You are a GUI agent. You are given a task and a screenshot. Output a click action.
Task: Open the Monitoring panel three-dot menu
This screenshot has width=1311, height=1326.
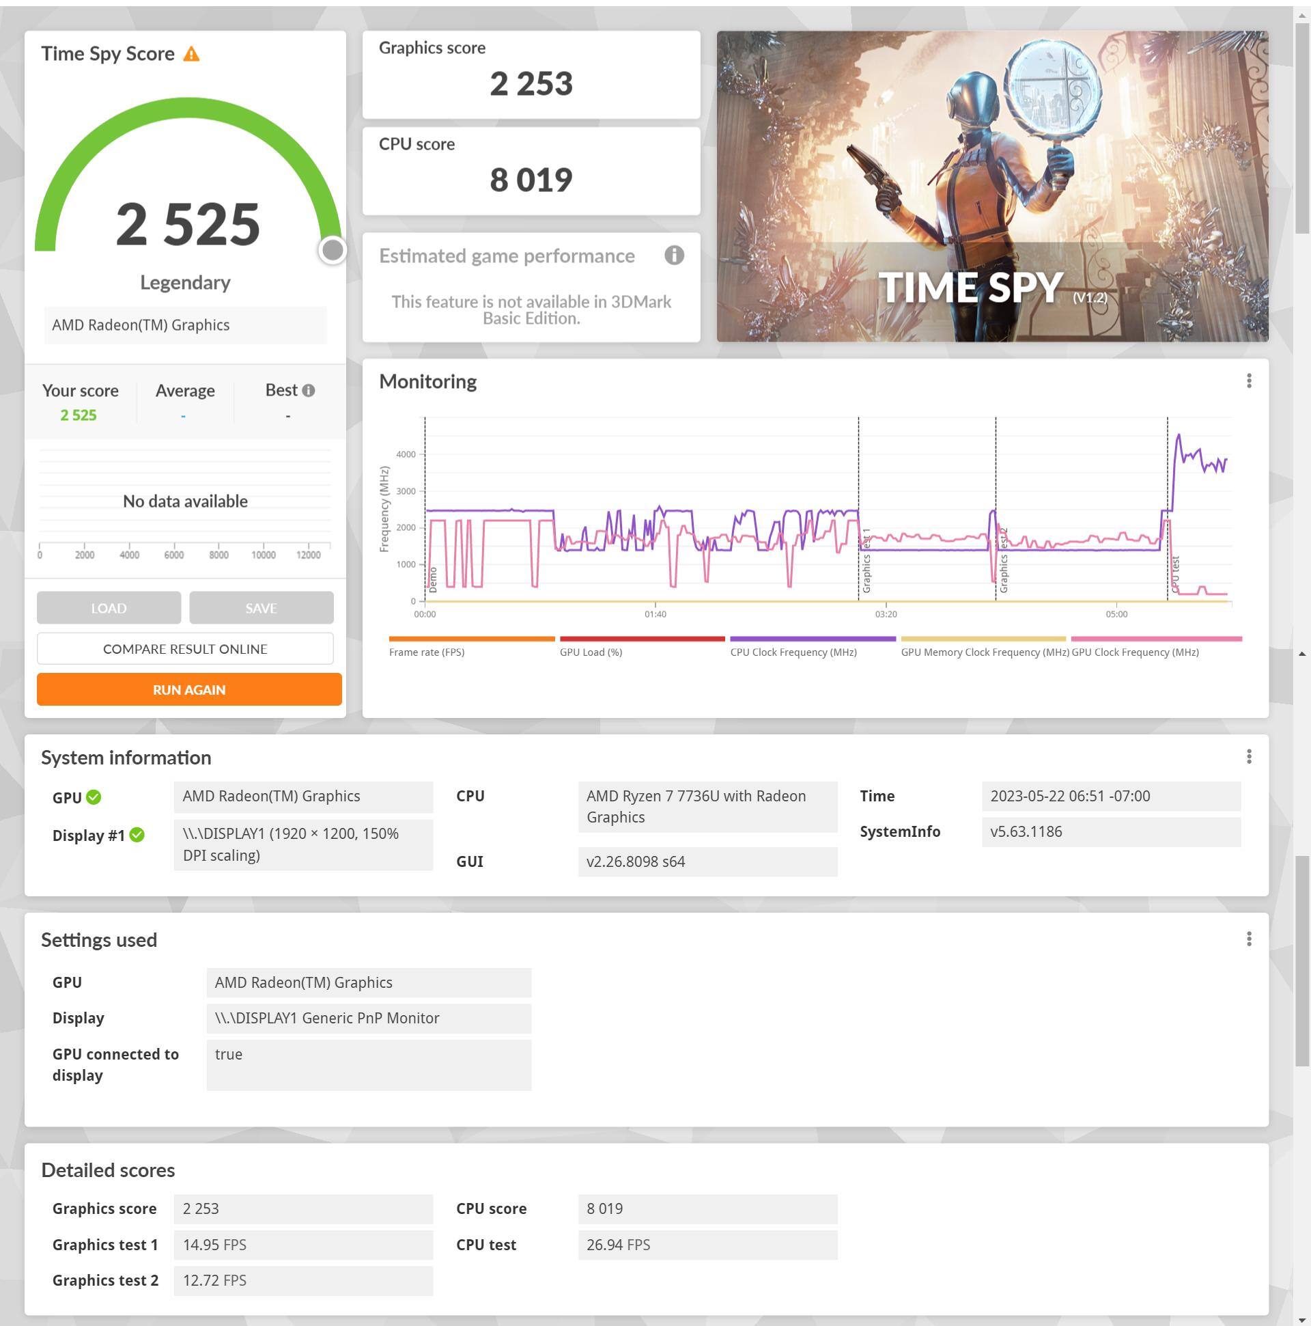(1249, 381)
